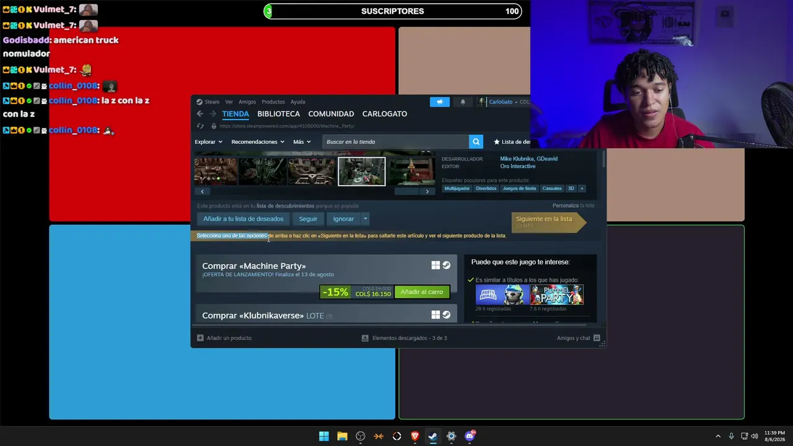This screenshot has width=793, height=446.
Task: Open Brave browser from the taskbar
Action: [415, 436]
